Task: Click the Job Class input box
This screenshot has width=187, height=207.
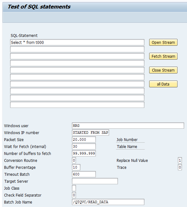Action: pyautogui.click(x=74, y=188)
